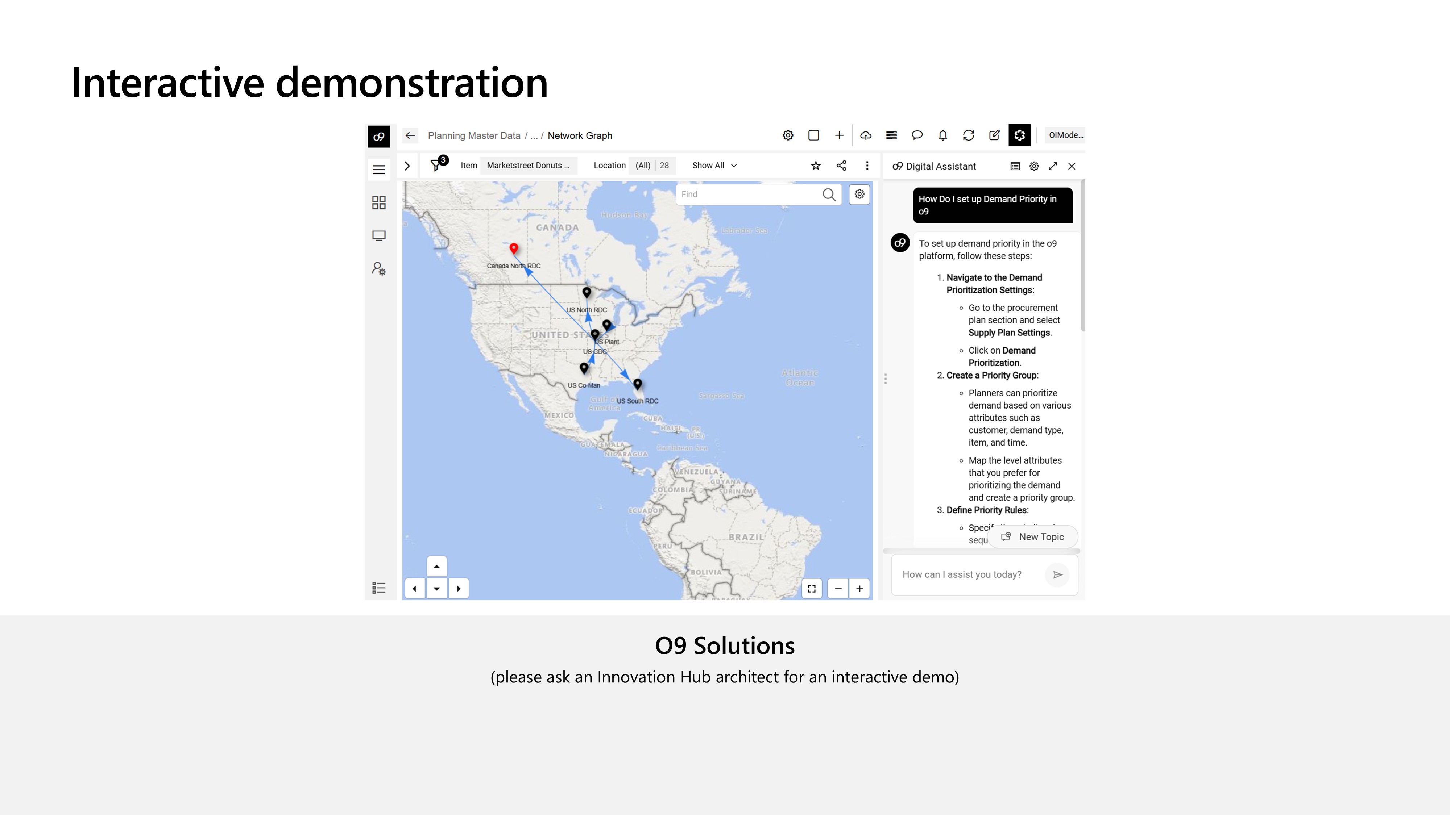The image size is (1450, 815).
Task: Open user settings icon in left sidebar
Action: [x=379, y=269]
